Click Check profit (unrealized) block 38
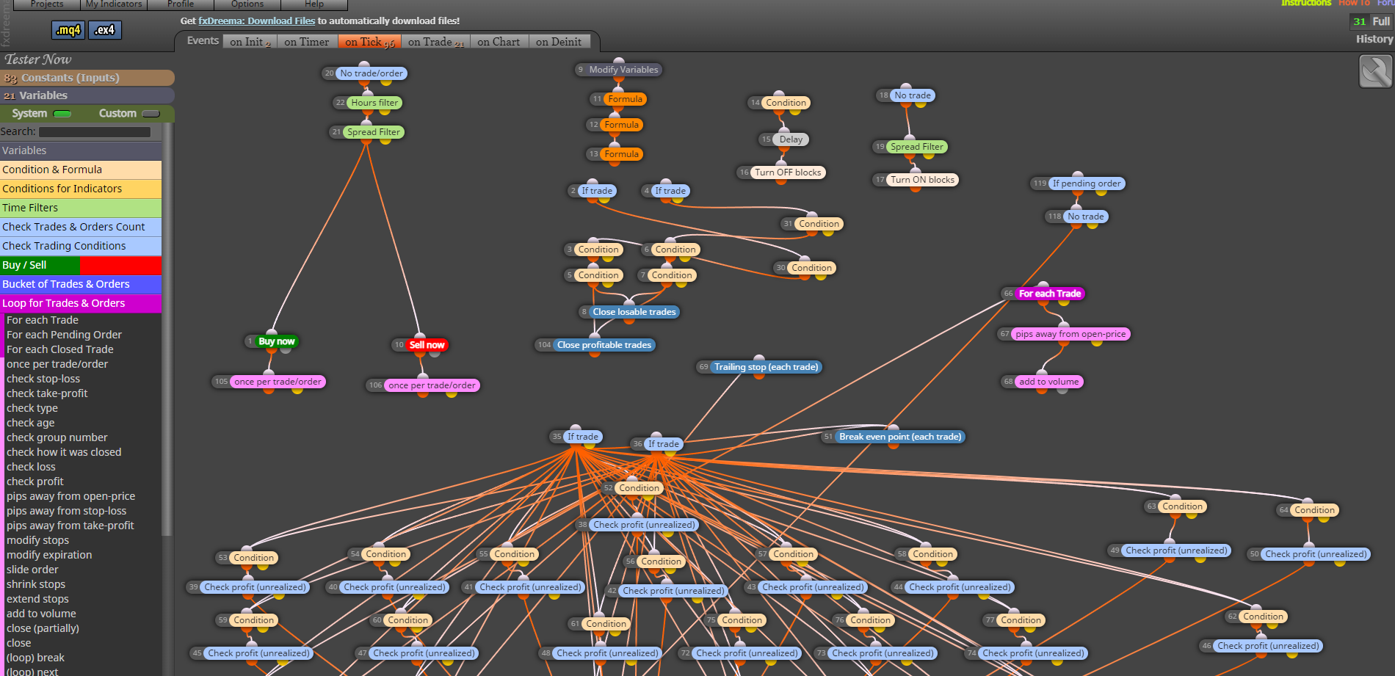The width and height of the screenshot is (1395, 676). [x=644, y=525]
